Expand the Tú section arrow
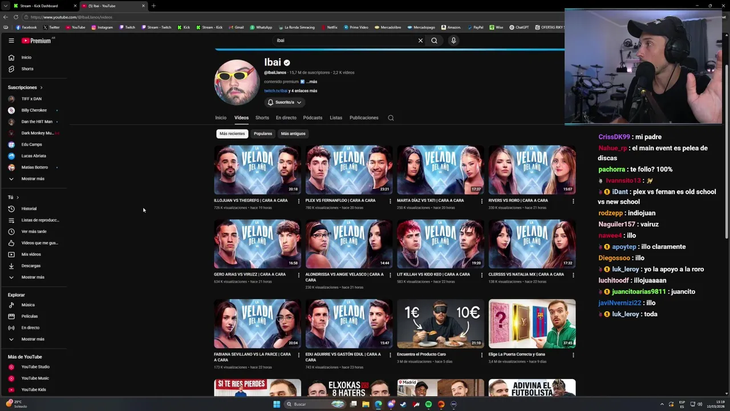The width and height of the screenshot is (730, 411). [x=18, y=197]
